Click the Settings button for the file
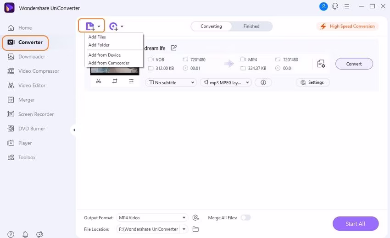 click(312, 82)
